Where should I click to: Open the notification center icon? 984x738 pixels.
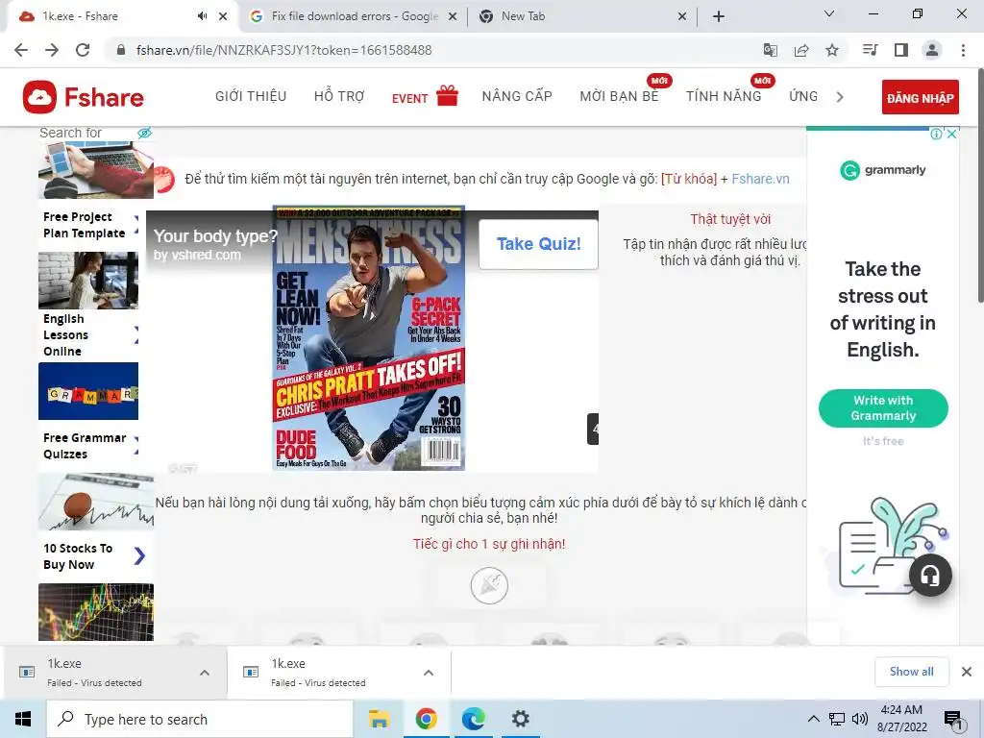coord(953,720)
